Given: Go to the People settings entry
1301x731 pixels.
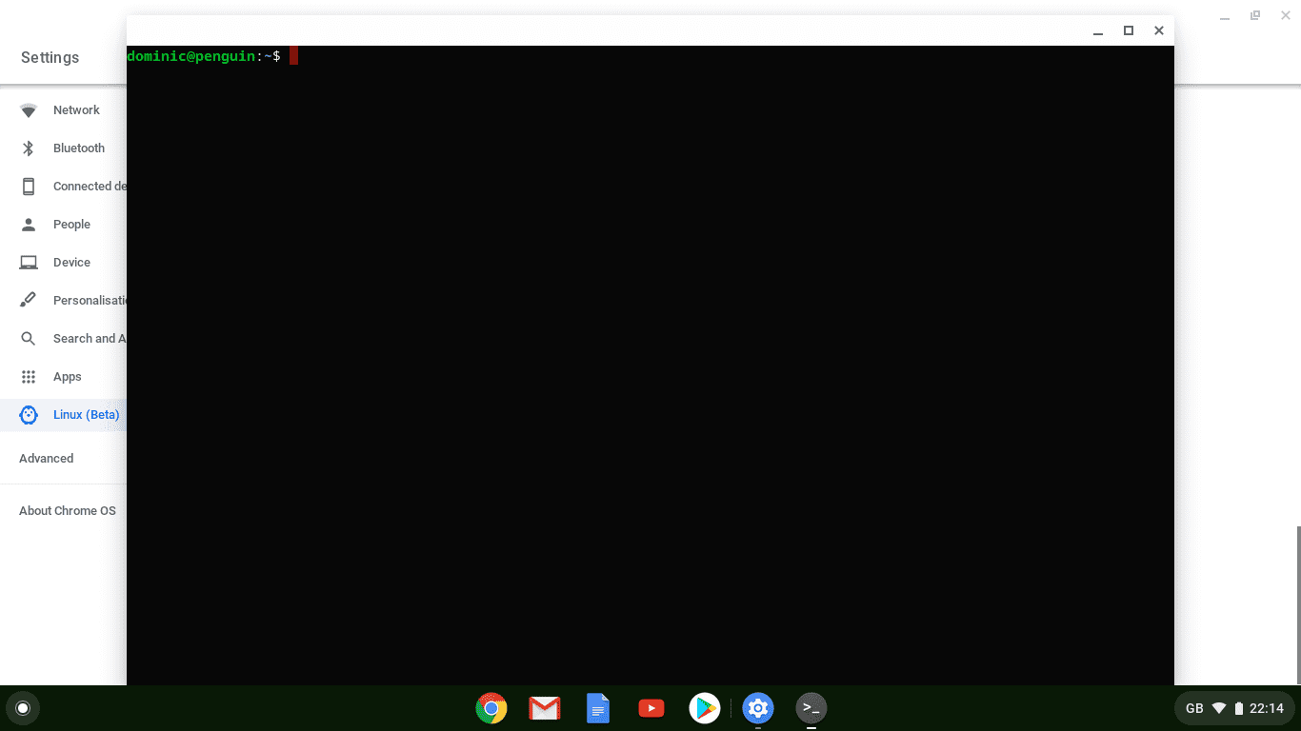Looking at the screenshot, I should pyautogui.click(x=70, y=224).
